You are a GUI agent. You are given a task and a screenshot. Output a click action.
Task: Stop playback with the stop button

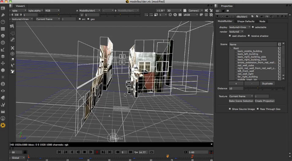84,152
